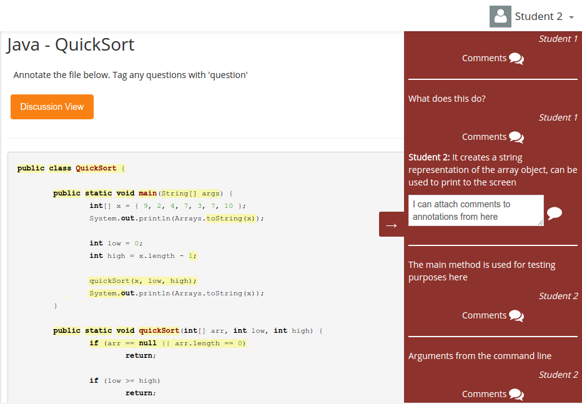Image resolution: width=582 pixels, height=404 pixels.
Task: Open comments icon under 'Arguments from the command line'
Action: 516,395
